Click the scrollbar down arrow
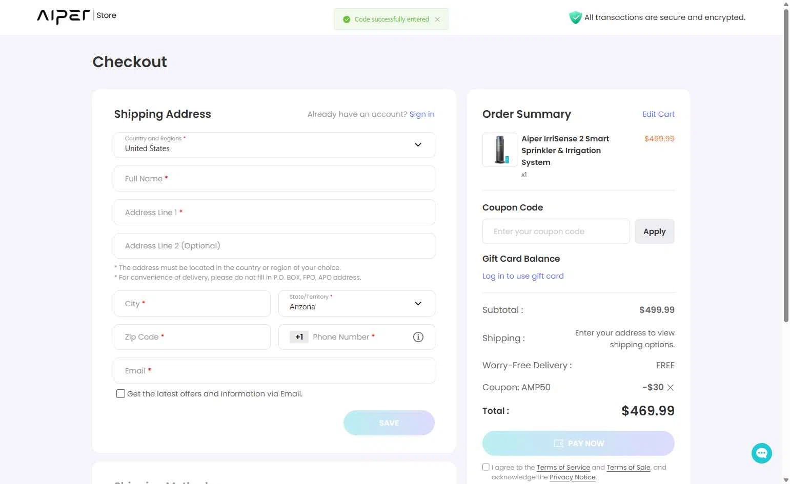 (x=786, y=480)
